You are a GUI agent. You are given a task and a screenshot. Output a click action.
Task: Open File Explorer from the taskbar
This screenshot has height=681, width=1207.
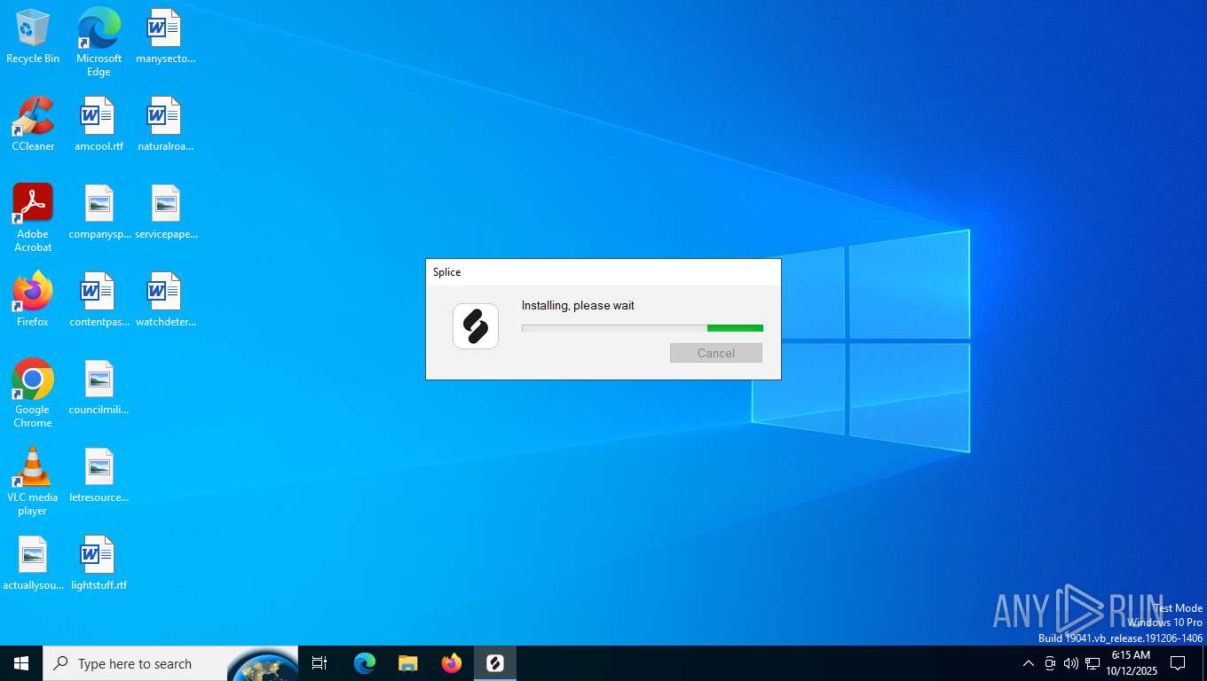[x=408, y=663]
